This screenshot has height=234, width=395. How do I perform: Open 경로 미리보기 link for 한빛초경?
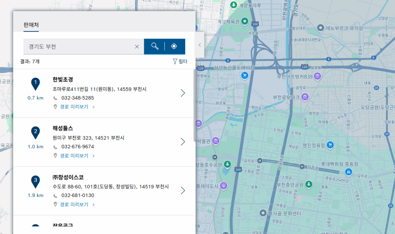(x=74, y=107)
